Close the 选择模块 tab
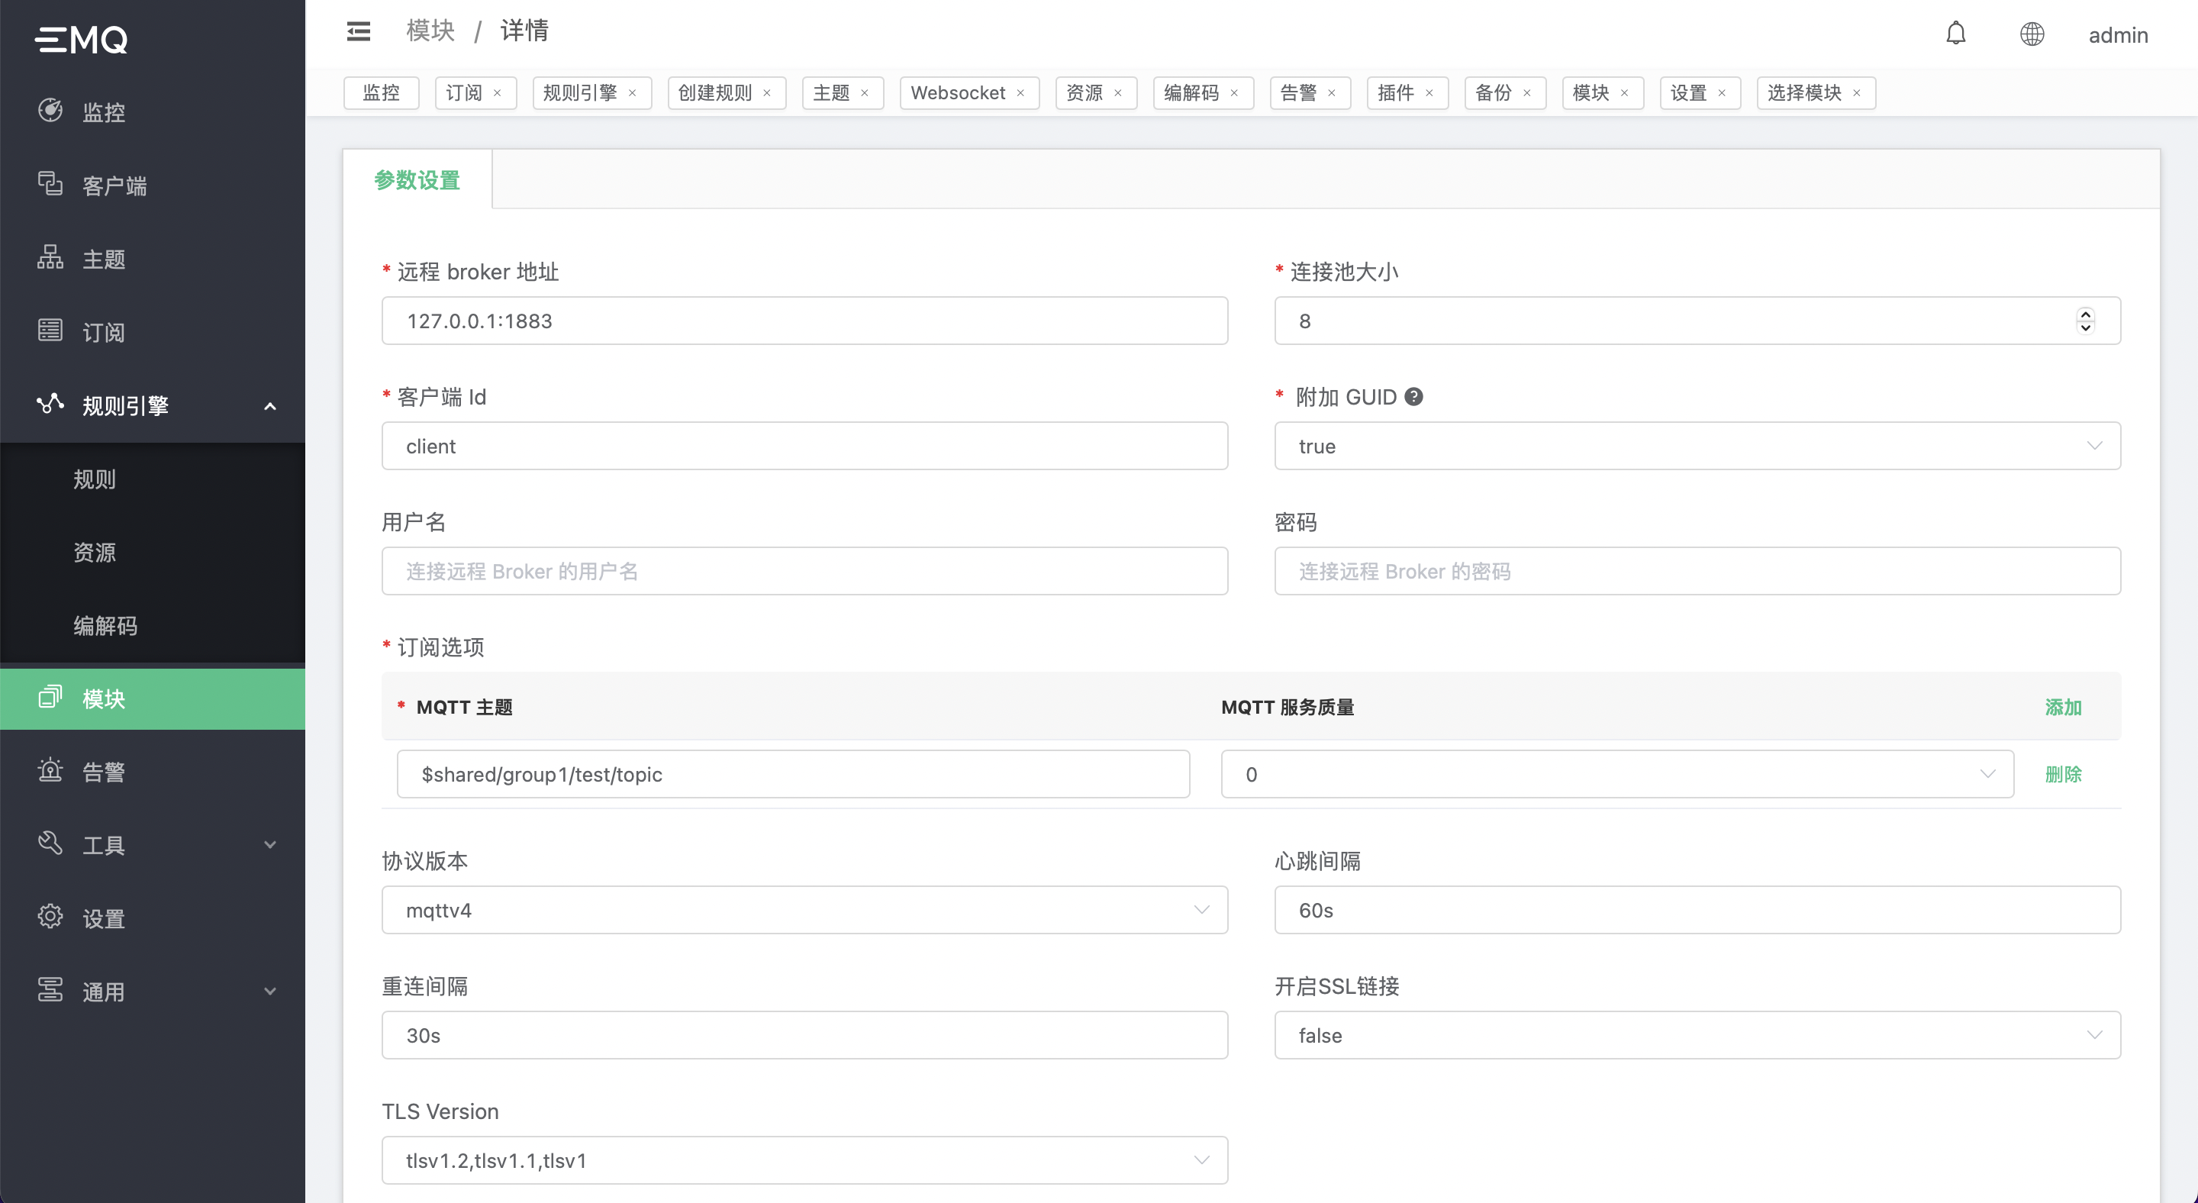 coord(1857,93)
